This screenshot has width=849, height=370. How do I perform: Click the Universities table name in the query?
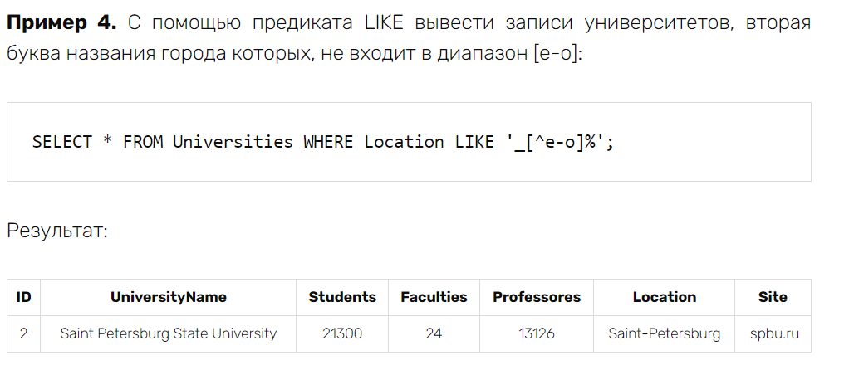233,142
